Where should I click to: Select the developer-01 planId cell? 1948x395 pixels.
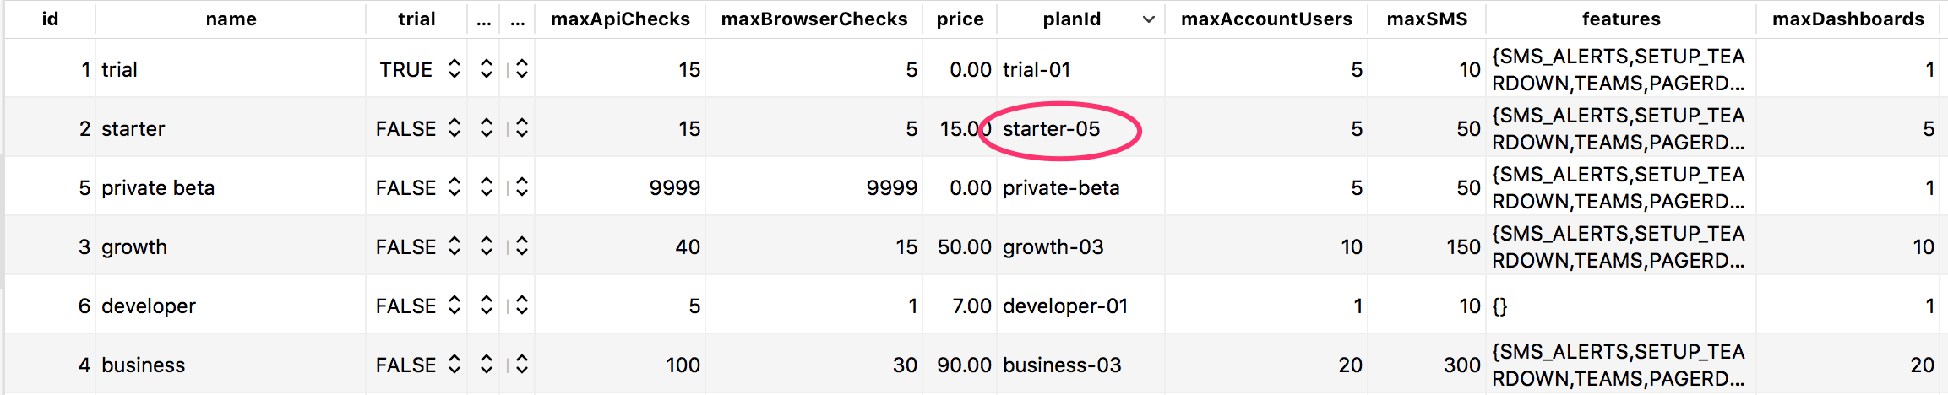click(x=1065, y=306)
